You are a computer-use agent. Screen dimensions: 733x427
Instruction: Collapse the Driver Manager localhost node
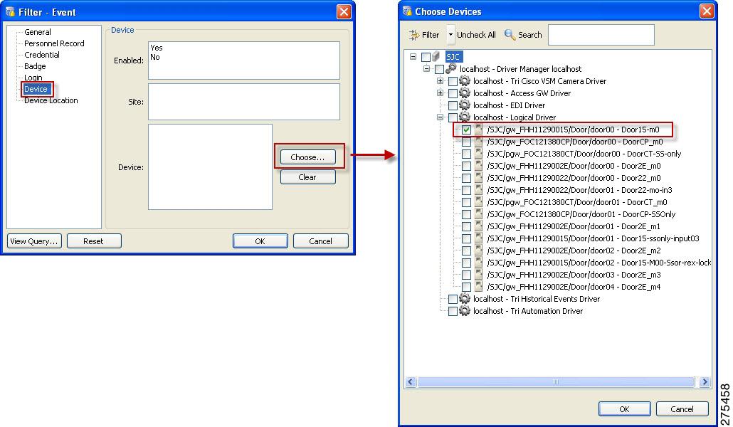[426, 69]
